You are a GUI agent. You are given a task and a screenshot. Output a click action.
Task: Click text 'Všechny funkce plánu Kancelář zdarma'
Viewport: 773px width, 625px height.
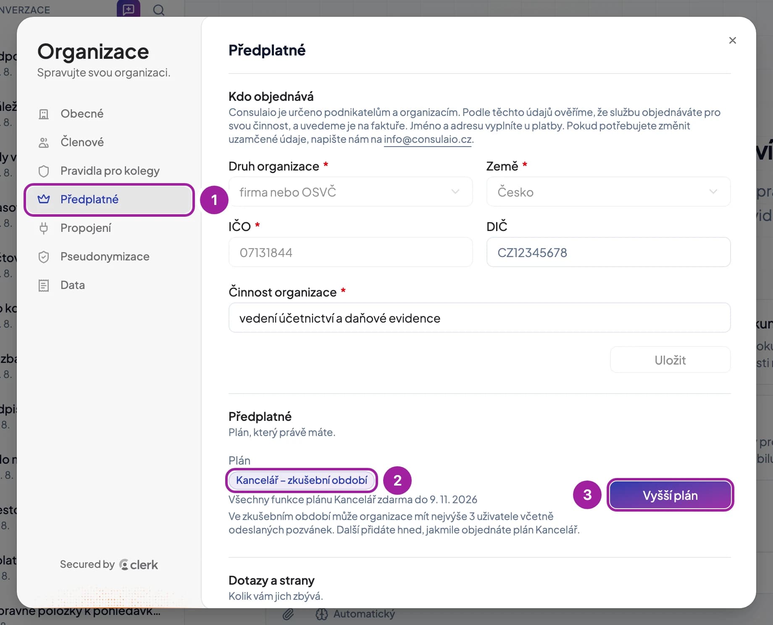coord(321,499)
